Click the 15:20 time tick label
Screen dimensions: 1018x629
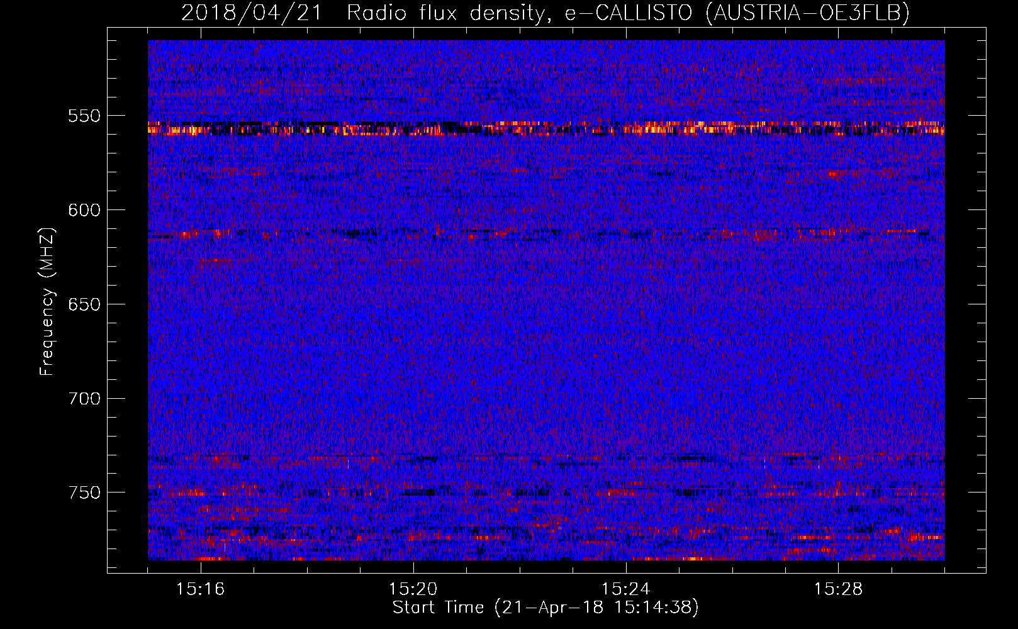pos(413,589)
